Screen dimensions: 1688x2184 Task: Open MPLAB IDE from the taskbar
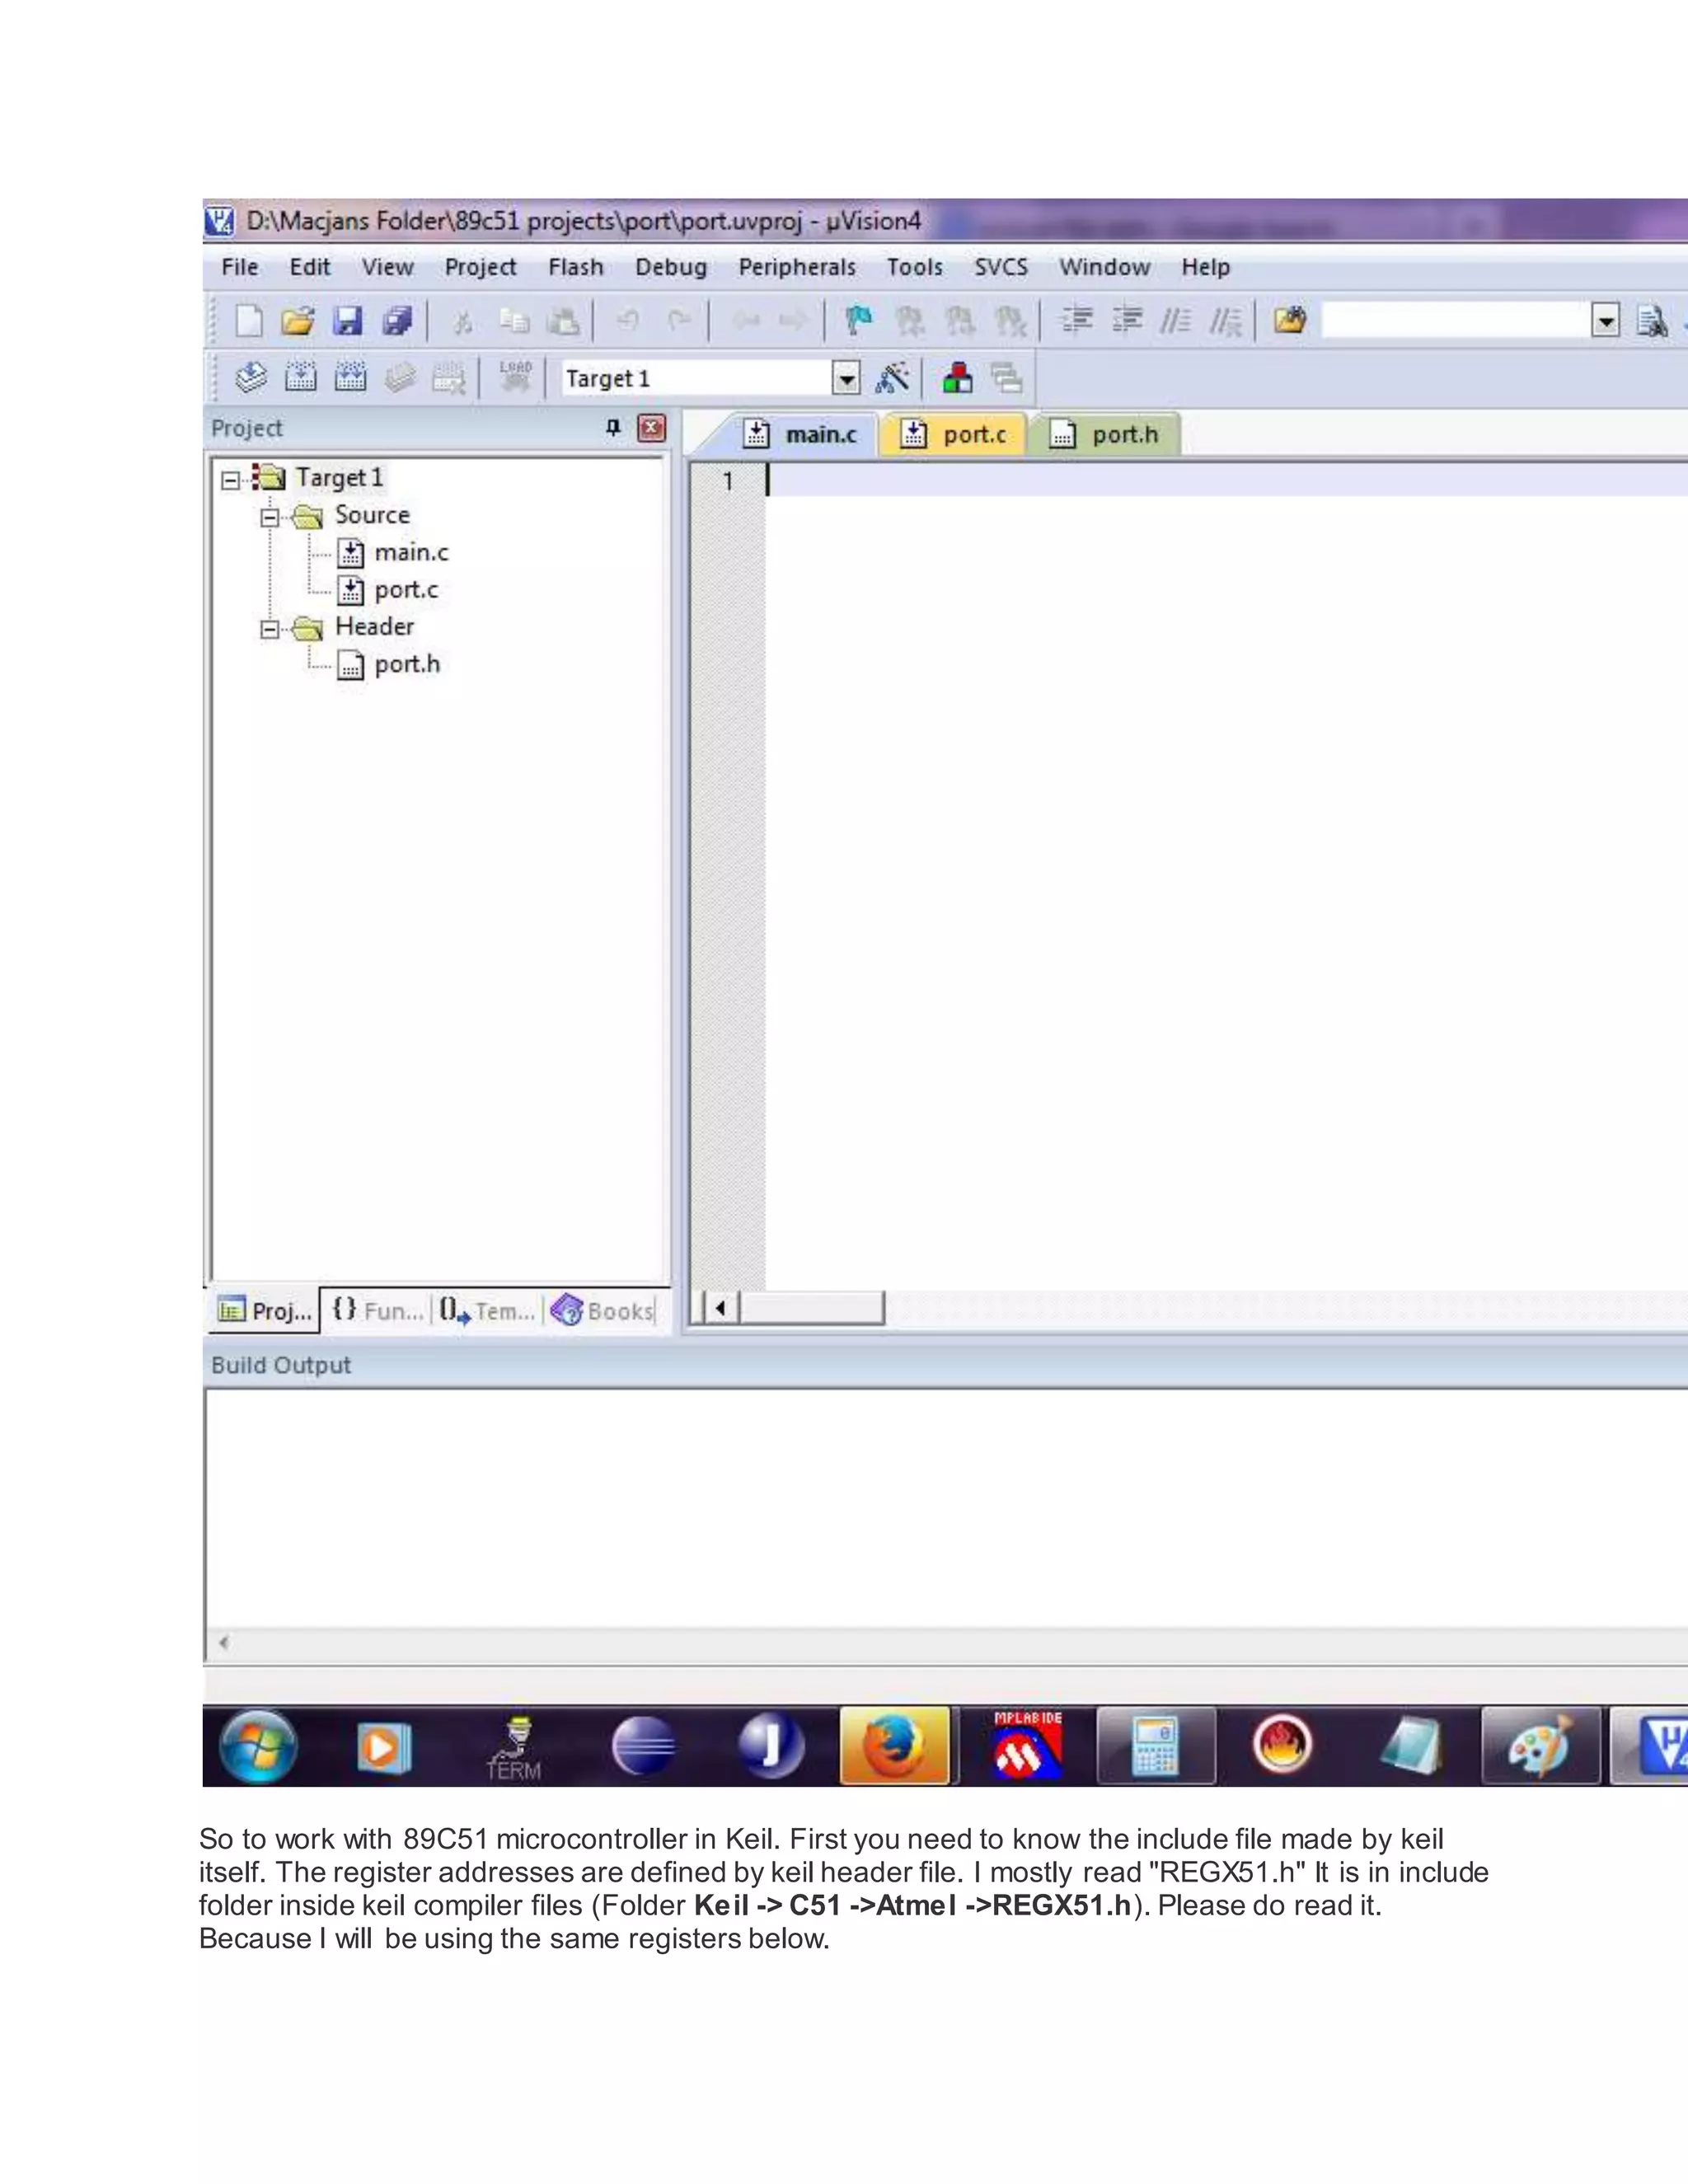click(1027, 1746)
